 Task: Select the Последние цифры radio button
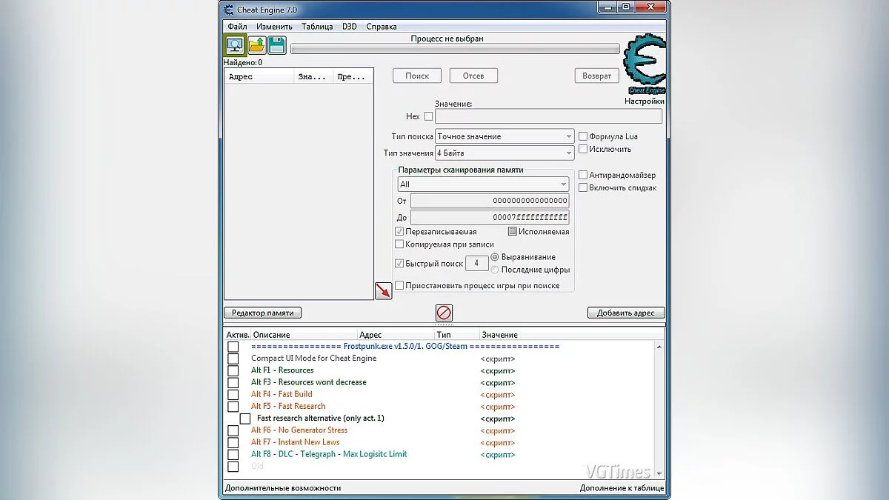(495, 270)
